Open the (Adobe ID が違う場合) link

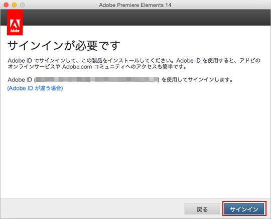pyautogui.click(x=35, y=88)
